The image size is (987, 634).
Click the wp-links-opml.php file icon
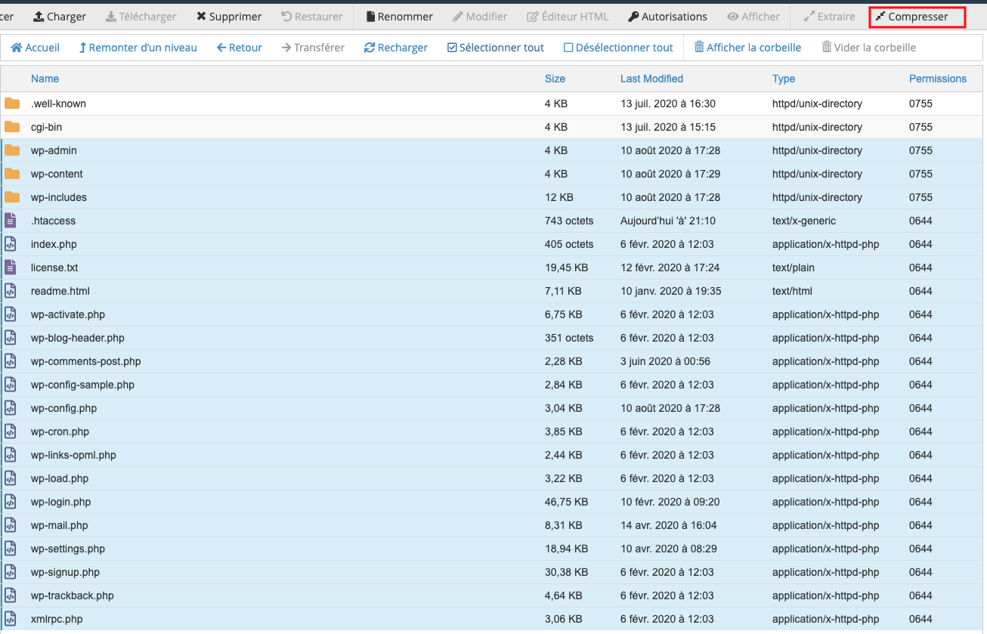point(11,455)
